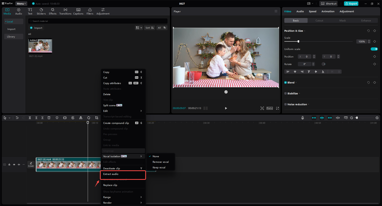This screenshot has width=382, height=206.
Task: Click the trash Delete icon in timeline toolbar
Action: (x=49, y=118)
